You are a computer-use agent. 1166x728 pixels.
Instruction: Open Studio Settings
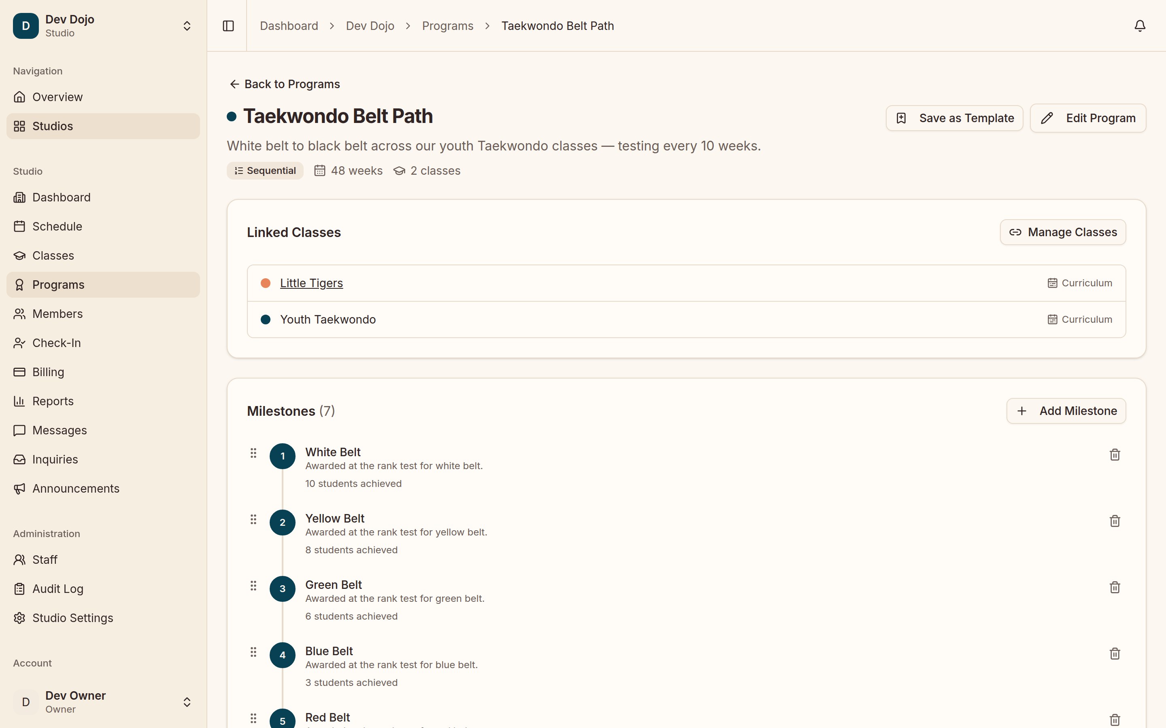point(103,618)
